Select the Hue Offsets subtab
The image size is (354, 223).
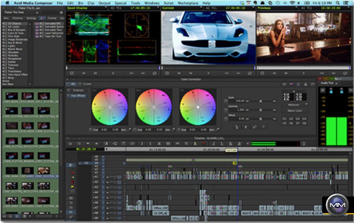click(x=77, y=96)
